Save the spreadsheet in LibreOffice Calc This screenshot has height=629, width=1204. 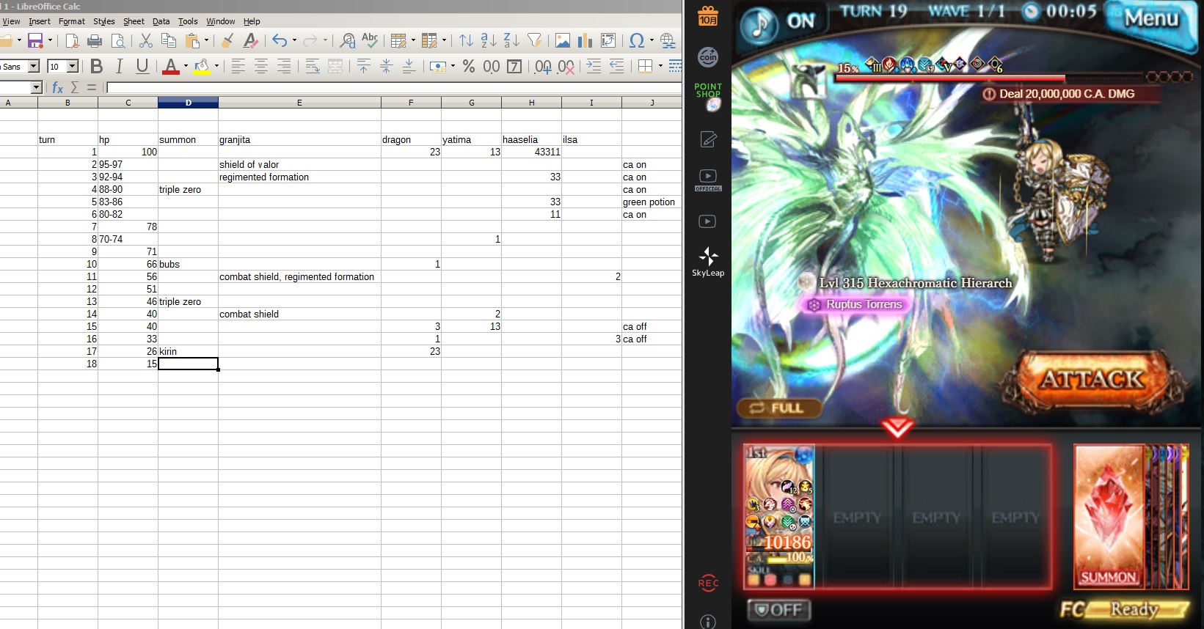pyautogui.click(x=34, y=41)
